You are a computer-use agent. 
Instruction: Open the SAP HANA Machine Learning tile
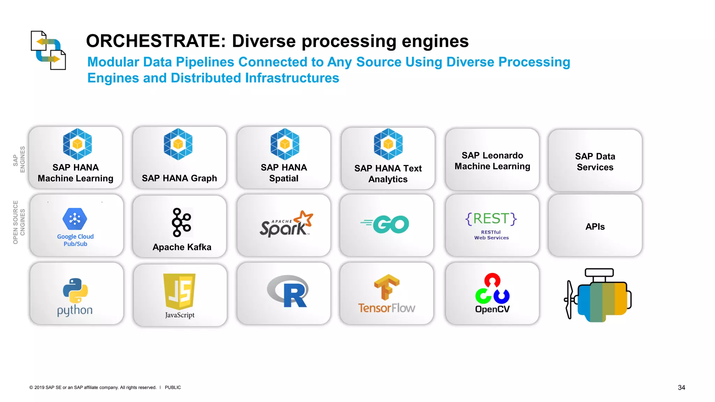pos(76,158)
